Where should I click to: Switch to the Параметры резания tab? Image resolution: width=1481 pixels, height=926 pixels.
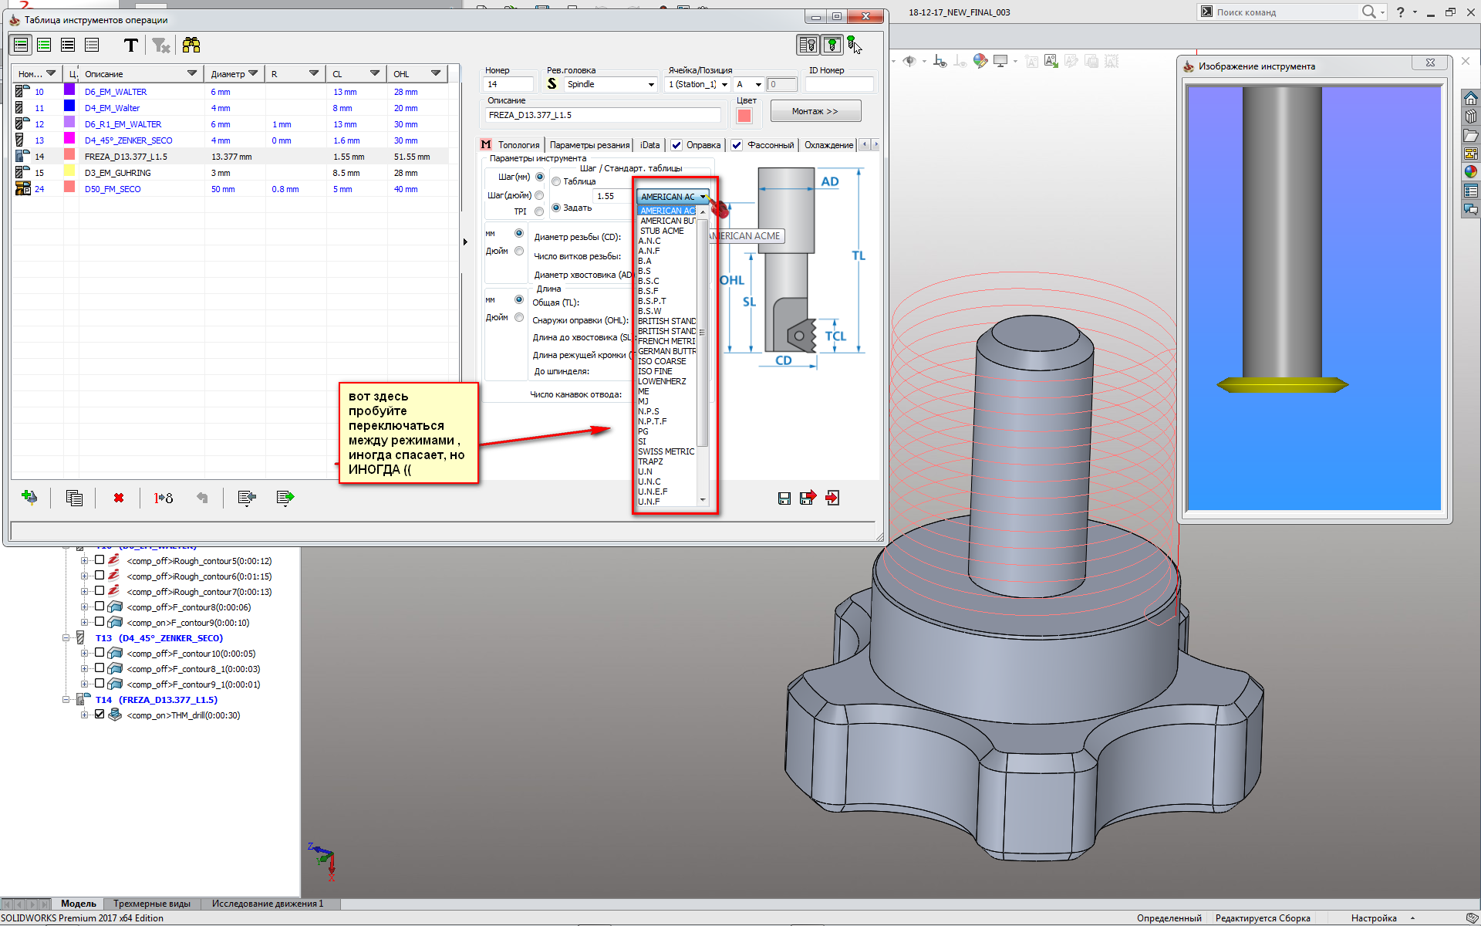point(589,145)
